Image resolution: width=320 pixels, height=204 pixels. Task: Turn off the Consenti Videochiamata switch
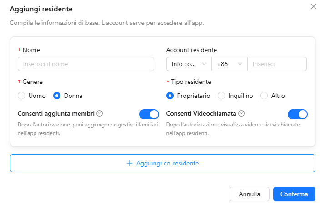click(298, 114)
